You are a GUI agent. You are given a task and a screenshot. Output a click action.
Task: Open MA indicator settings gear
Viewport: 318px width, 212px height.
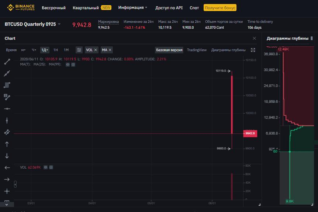click(x=73, y=64)
